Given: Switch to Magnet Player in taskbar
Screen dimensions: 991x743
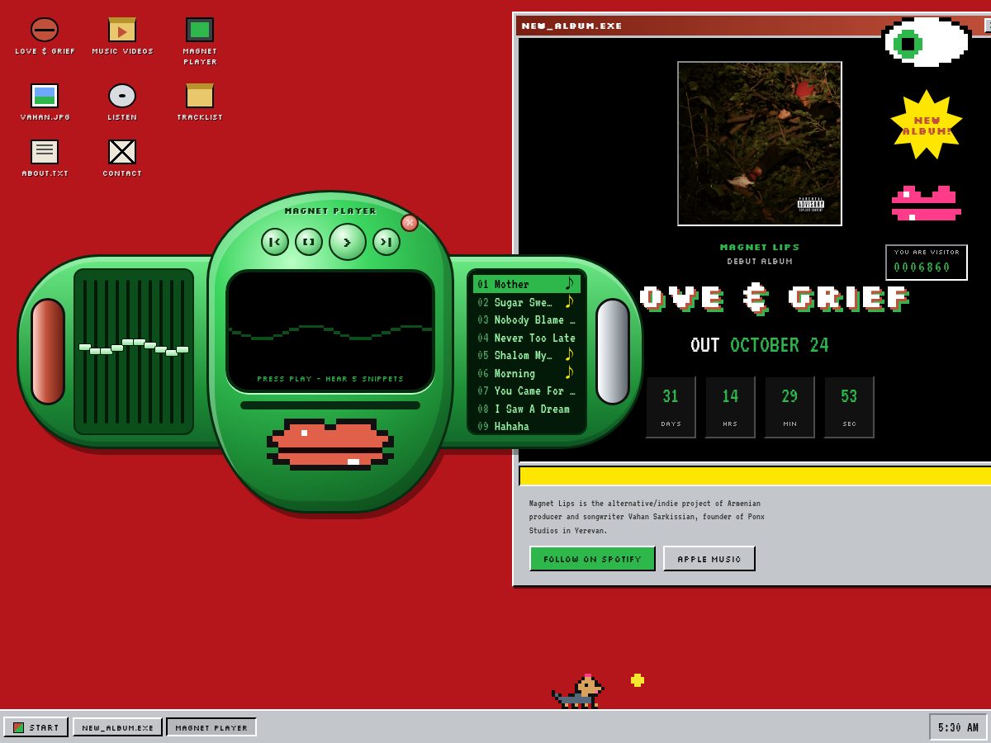Looking at the screenshot, I should pos(211,727).
